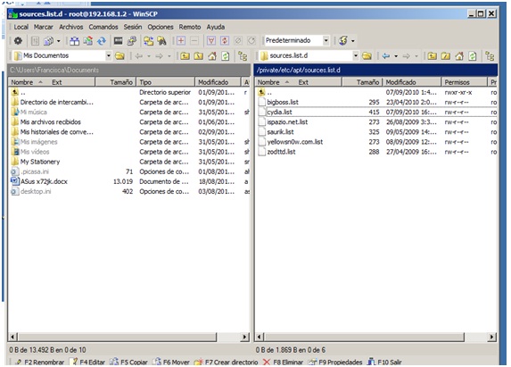Screen dimensions: 511x367
Task: Refresh the remote panel
Action: tap(473, 56)
